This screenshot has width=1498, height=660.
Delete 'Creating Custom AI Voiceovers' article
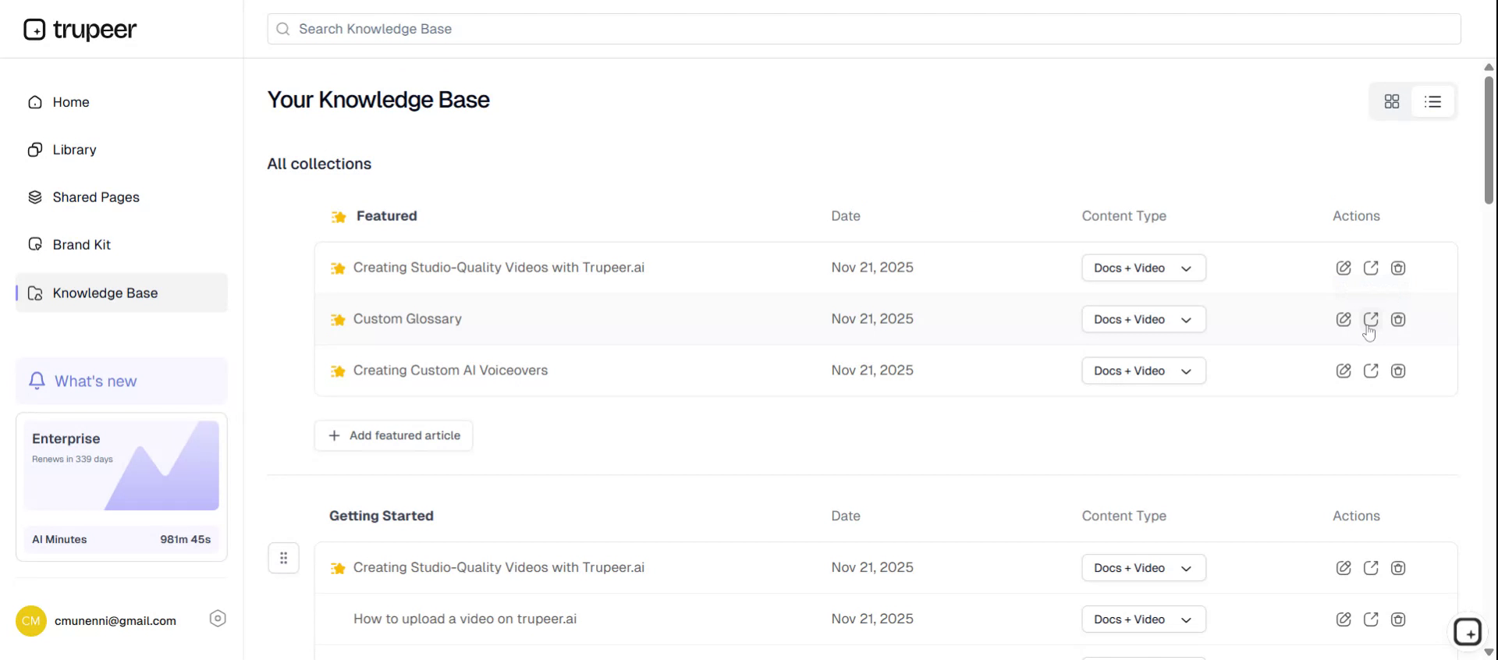point(1398,371)
